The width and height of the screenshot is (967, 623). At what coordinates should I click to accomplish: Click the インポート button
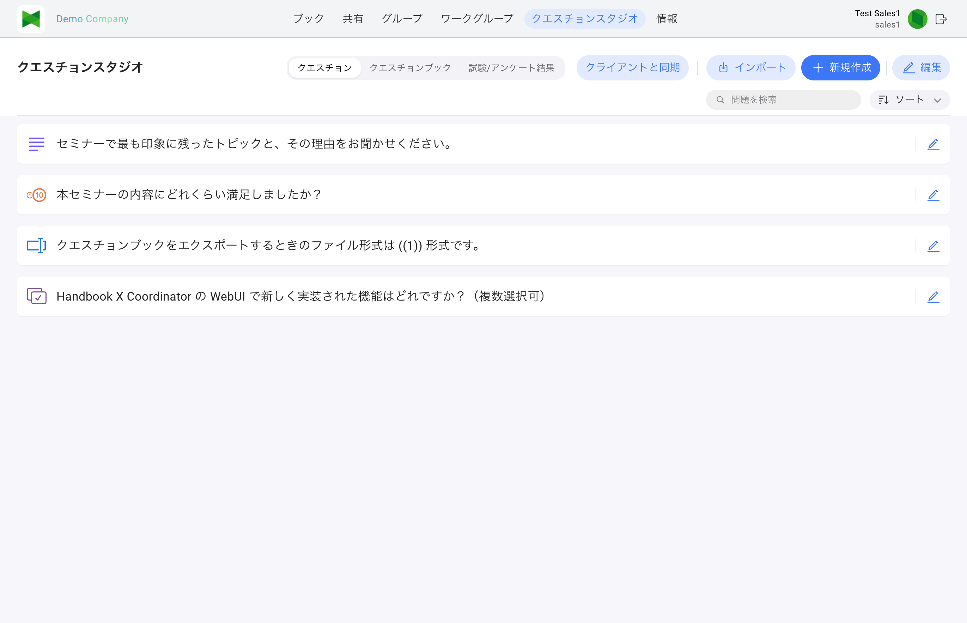[750, 68]
